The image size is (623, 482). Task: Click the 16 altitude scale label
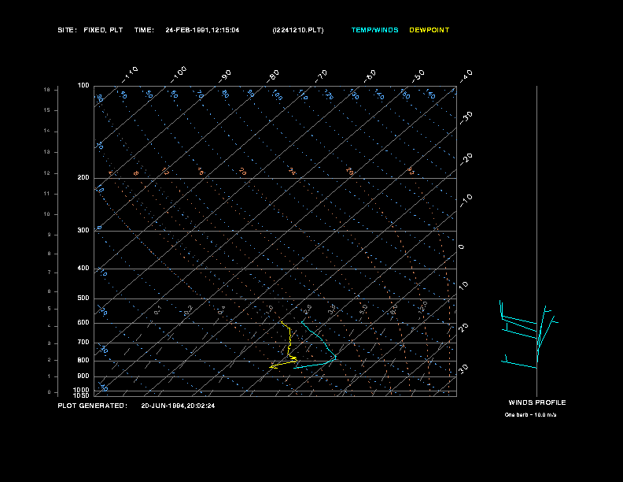(x=46, y=90)
